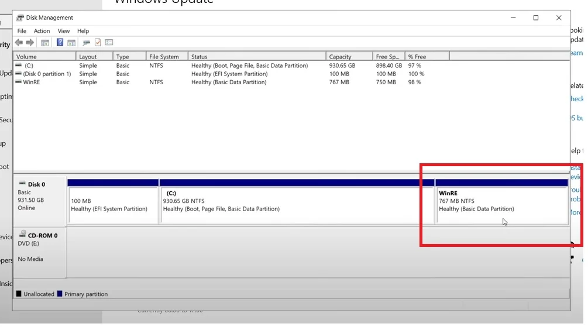
Task: Click the 98 % free cell
Action: (x=414, y=82)
